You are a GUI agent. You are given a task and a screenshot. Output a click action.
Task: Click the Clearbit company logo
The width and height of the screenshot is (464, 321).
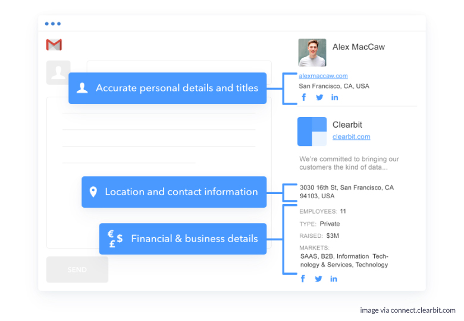[x=312, y=131]
